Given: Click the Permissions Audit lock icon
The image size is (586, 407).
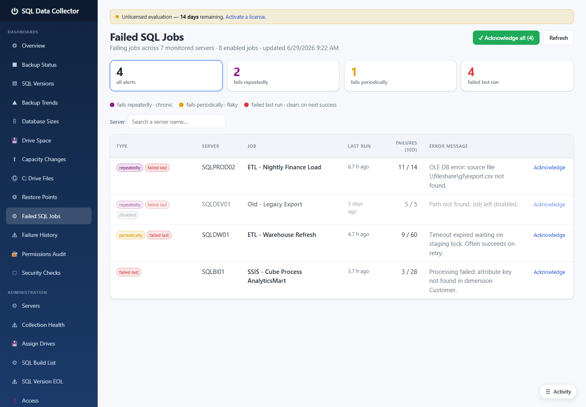Looking at the screenshot, I should [x=15, y=254].
